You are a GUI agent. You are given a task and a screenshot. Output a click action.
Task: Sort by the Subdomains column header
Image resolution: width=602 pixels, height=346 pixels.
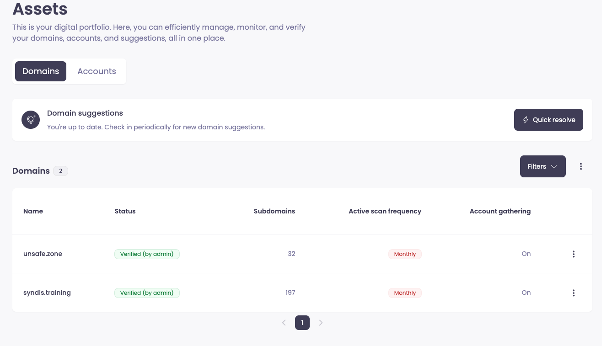point(274,211)
